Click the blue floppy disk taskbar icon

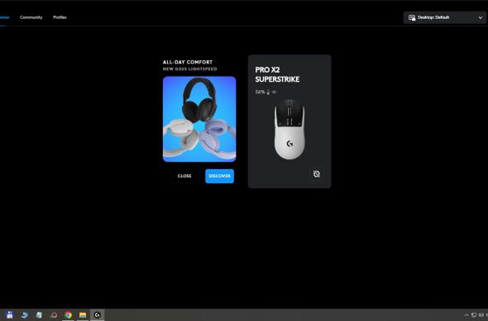pos(10,314)
